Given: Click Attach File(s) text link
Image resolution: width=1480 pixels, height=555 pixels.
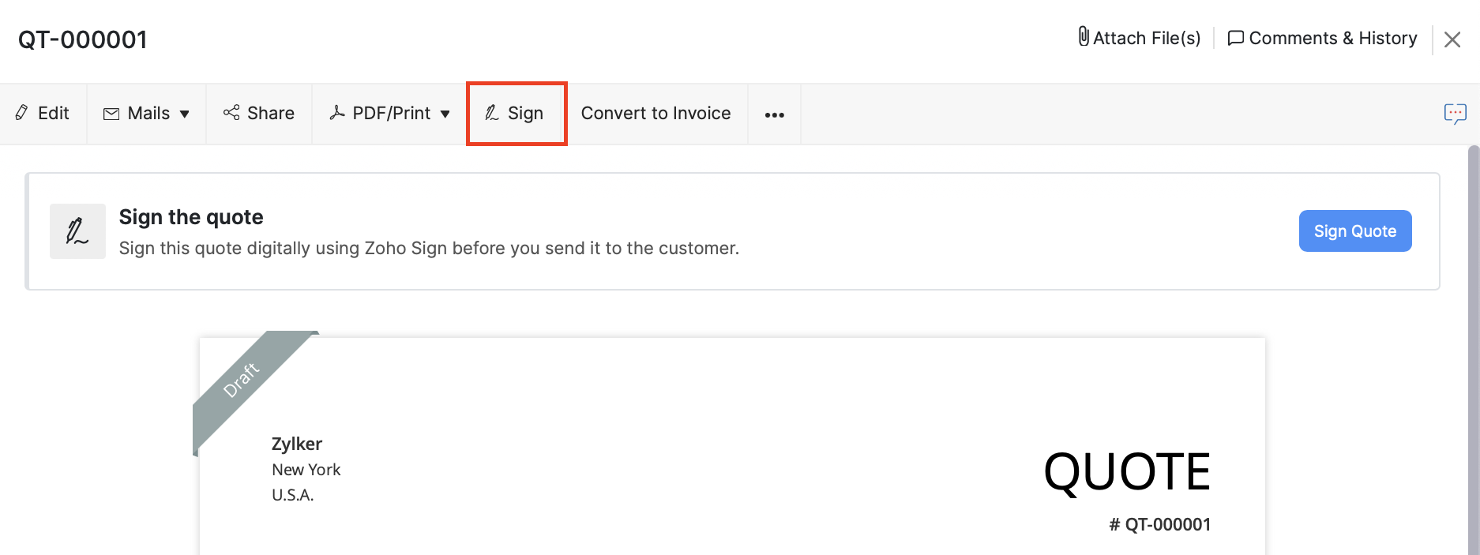Looking at the screenshot, I should [1147, 38].
